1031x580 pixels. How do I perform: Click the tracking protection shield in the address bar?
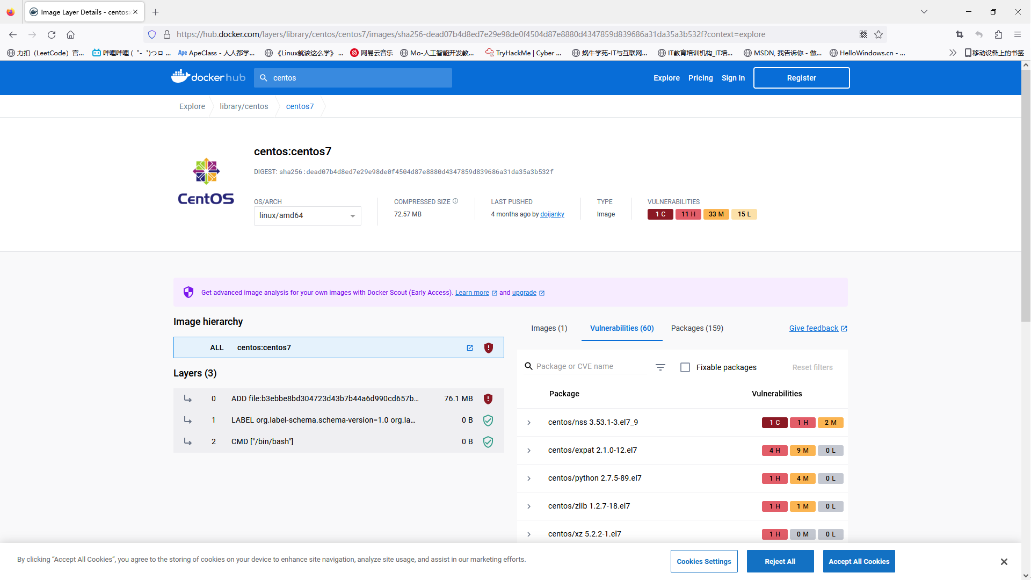point(152,34)
